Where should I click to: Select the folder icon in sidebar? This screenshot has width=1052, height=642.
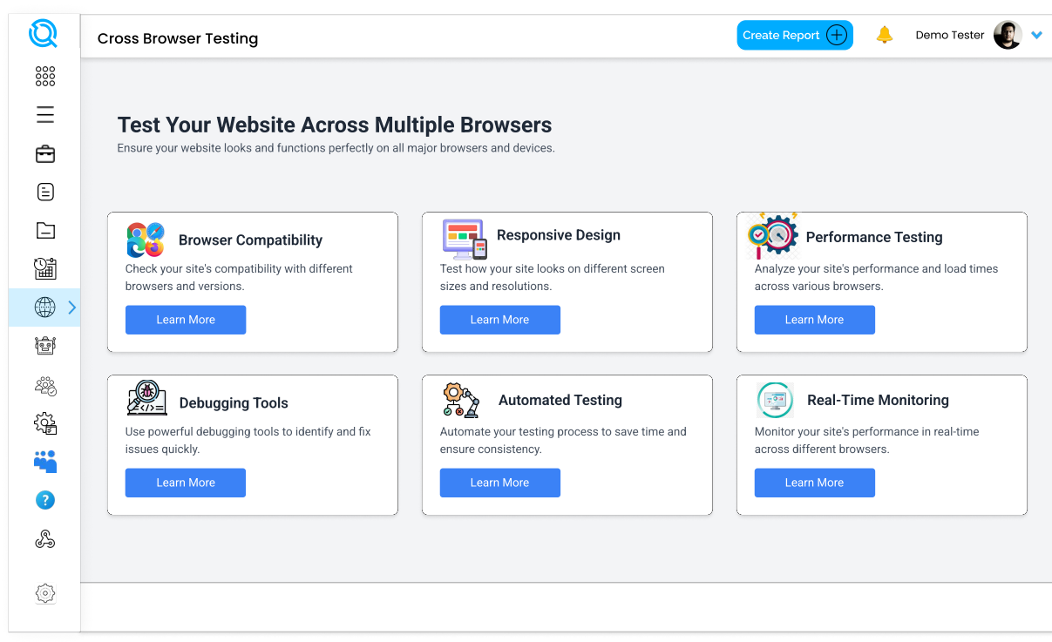tap(45, 230)
